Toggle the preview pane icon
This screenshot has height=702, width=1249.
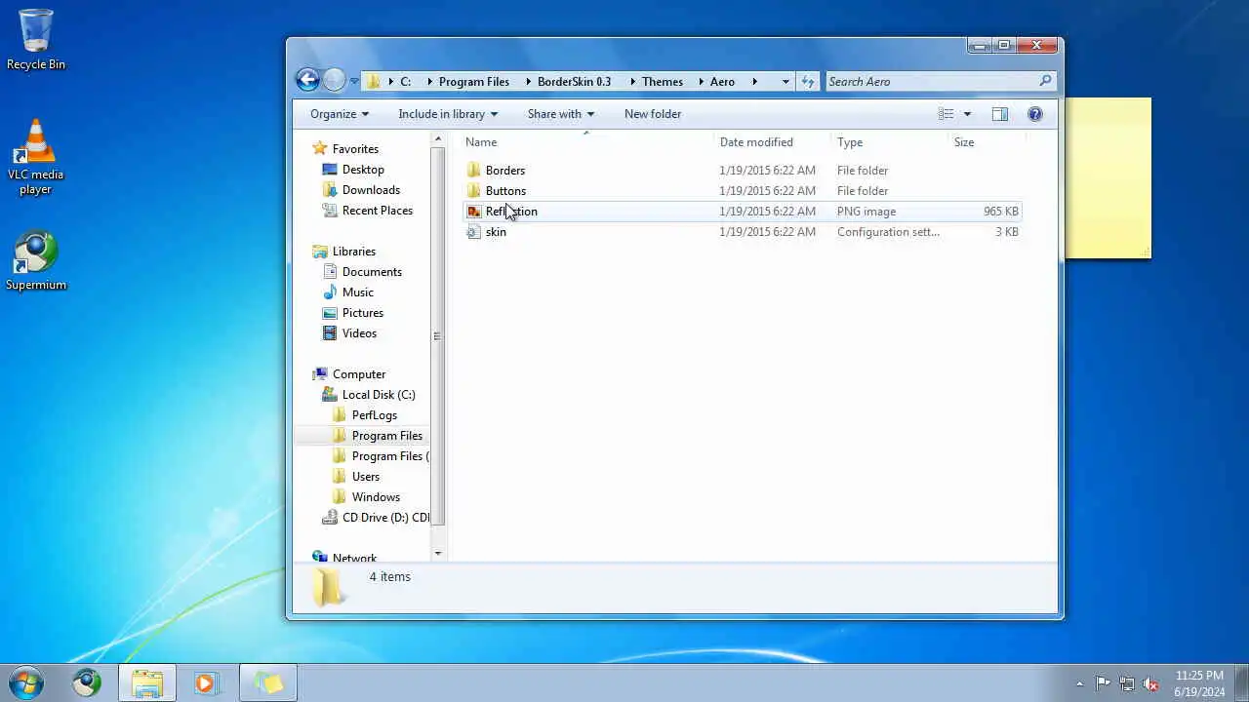[1000, 114]
